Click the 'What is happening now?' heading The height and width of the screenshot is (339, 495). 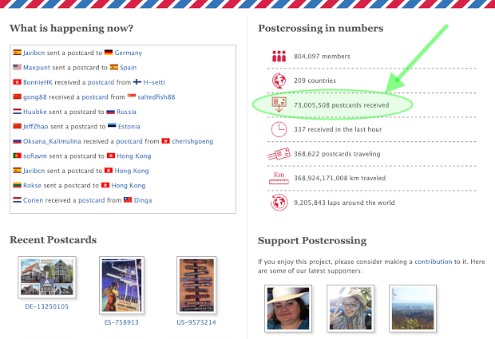click(71, 29)
